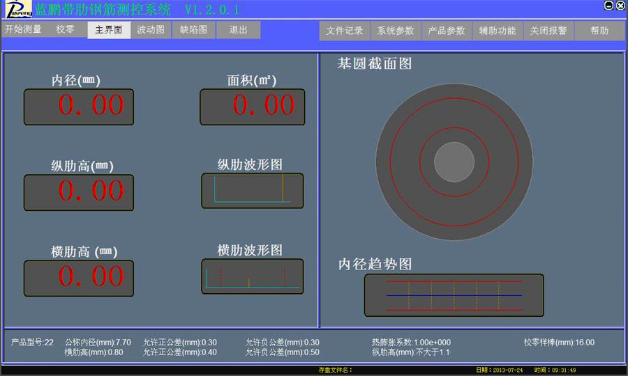Switch to the 主界面 tab
Viewport: 628px width, 376px height.
click(109, 31)
